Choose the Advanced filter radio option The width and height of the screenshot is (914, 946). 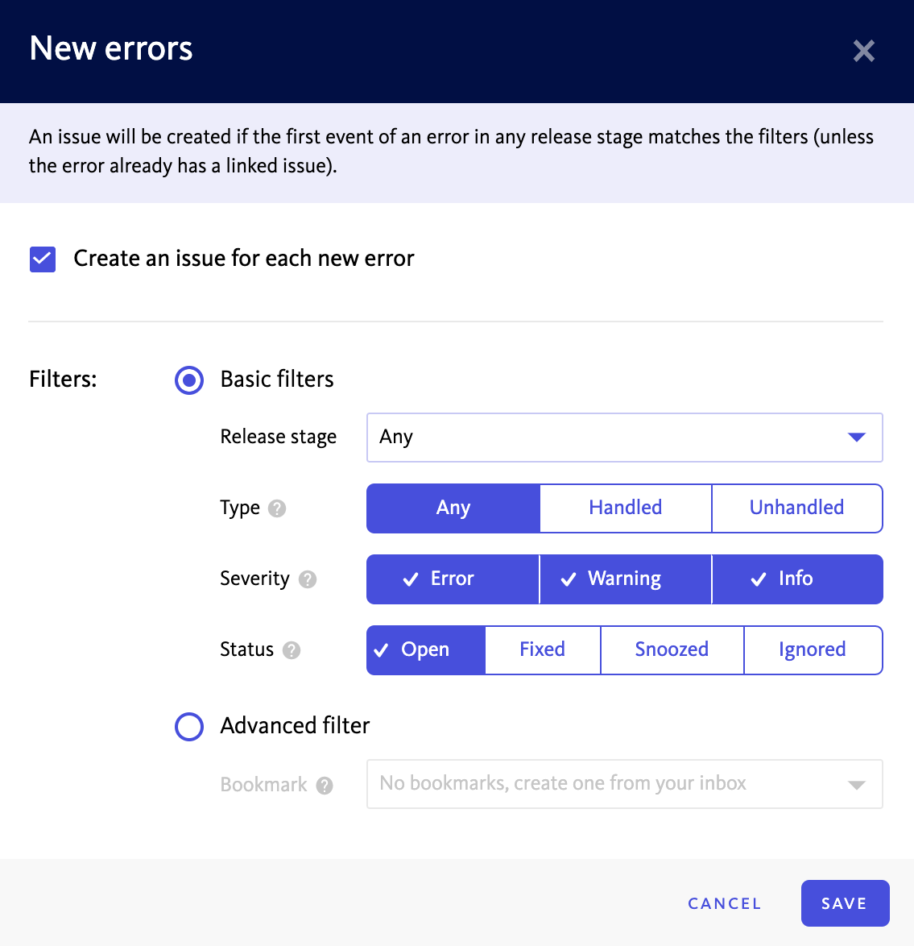click(x=189, y=726)
